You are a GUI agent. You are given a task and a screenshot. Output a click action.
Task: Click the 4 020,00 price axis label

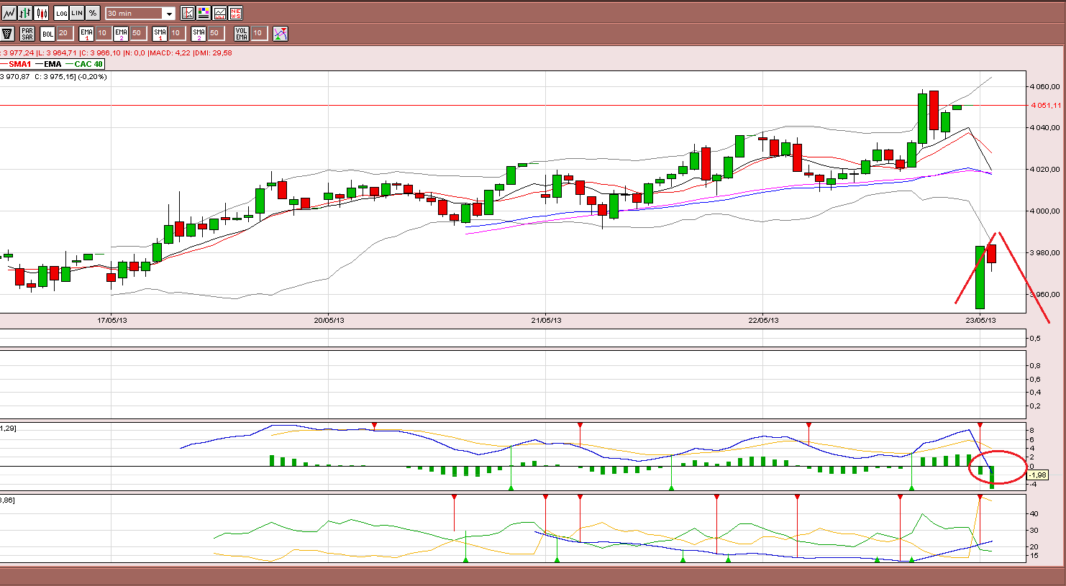click(x=1045, y=170)
